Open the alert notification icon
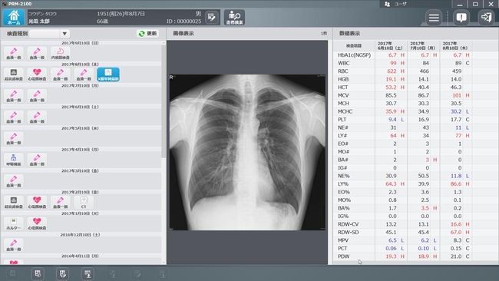The image size is (499, 281). click(x=461, y=18)
